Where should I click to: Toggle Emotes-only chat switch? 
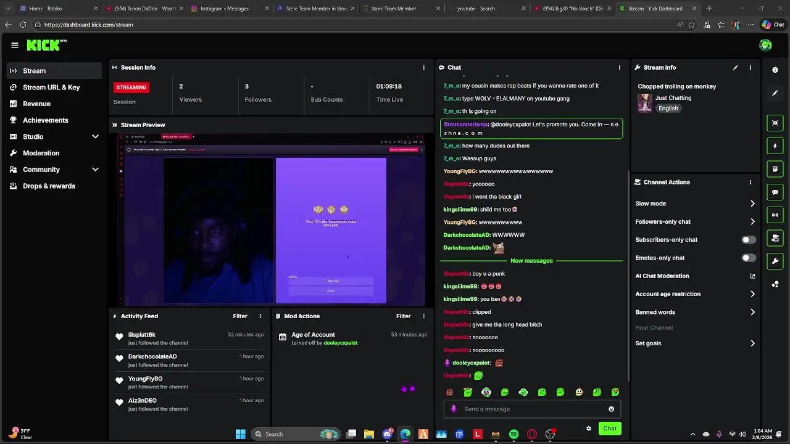[x=748, y=258]
